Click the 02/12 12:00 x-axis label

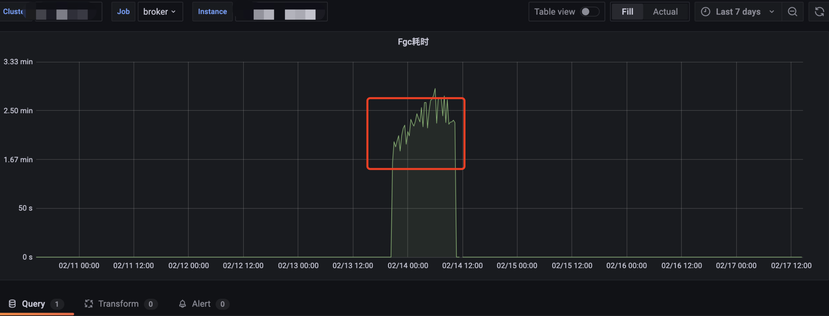click(x=243, y=266)
